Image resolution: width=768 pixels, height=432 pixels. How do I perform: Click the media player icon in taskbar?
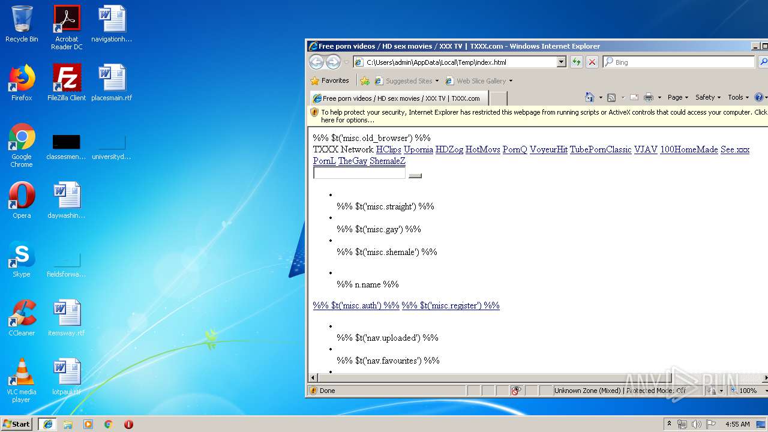tap(88, 424)
